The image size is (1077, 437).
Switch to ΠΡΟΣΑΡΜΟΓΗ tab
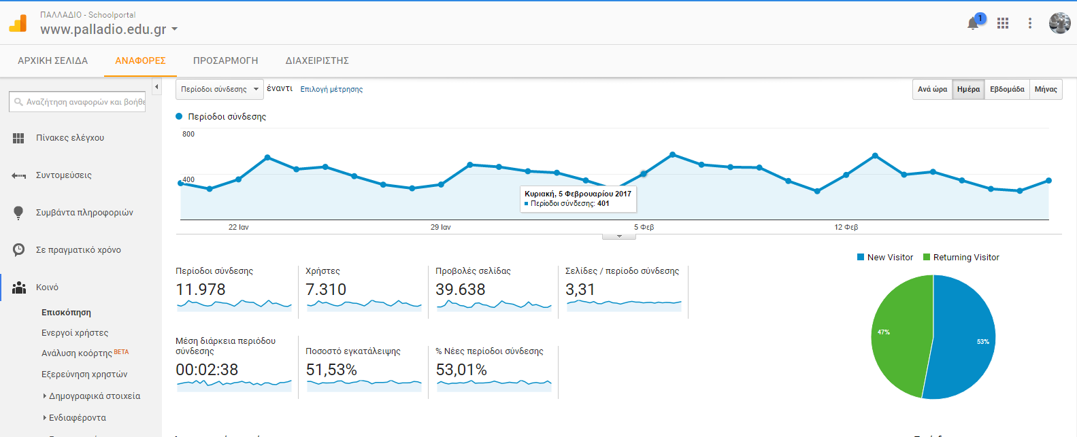click(226, 60)
